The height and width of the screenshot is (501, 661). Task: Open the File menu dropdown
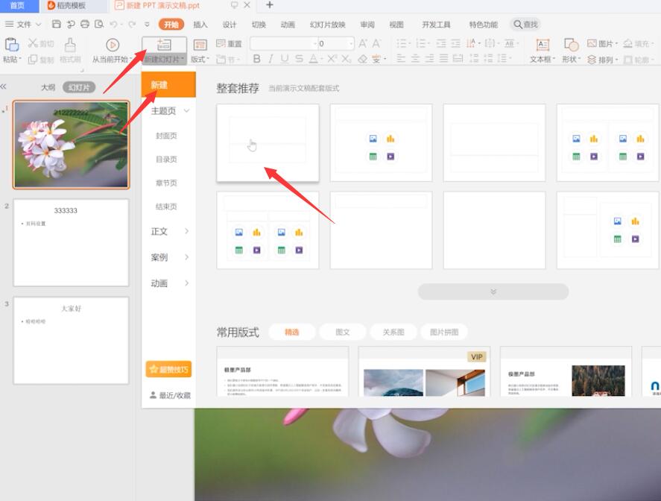[x=23, y=25]
